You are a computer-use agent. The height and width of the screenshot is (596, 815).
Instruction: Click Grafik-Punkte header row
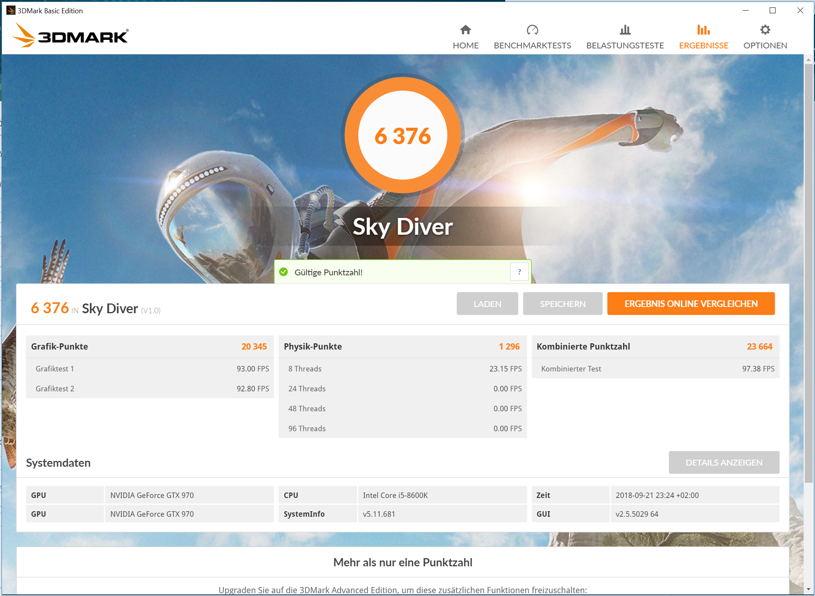point(150,346)
